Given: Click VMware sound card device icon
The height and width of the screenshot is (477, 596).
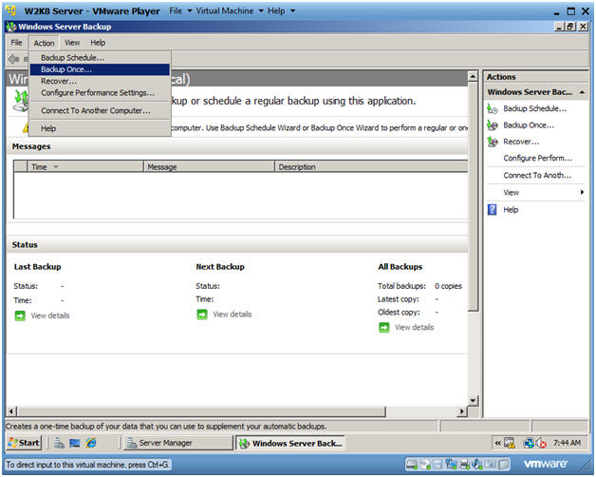Looking at the screenshot, I should click(476, 464).
